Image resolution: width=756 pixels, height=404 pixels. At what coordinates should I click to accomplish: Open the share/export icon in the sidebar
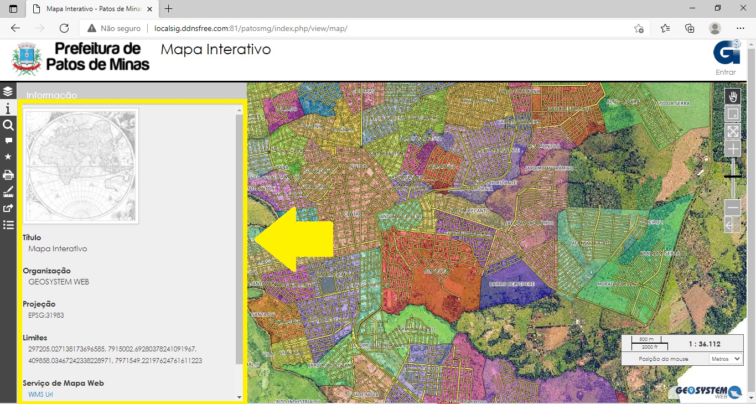pos(8,208)
